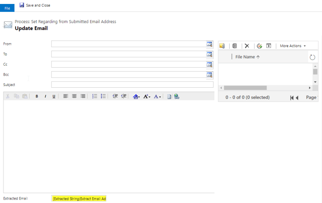Click the Copy icon in editor toolbar

(x=17, y=96)
